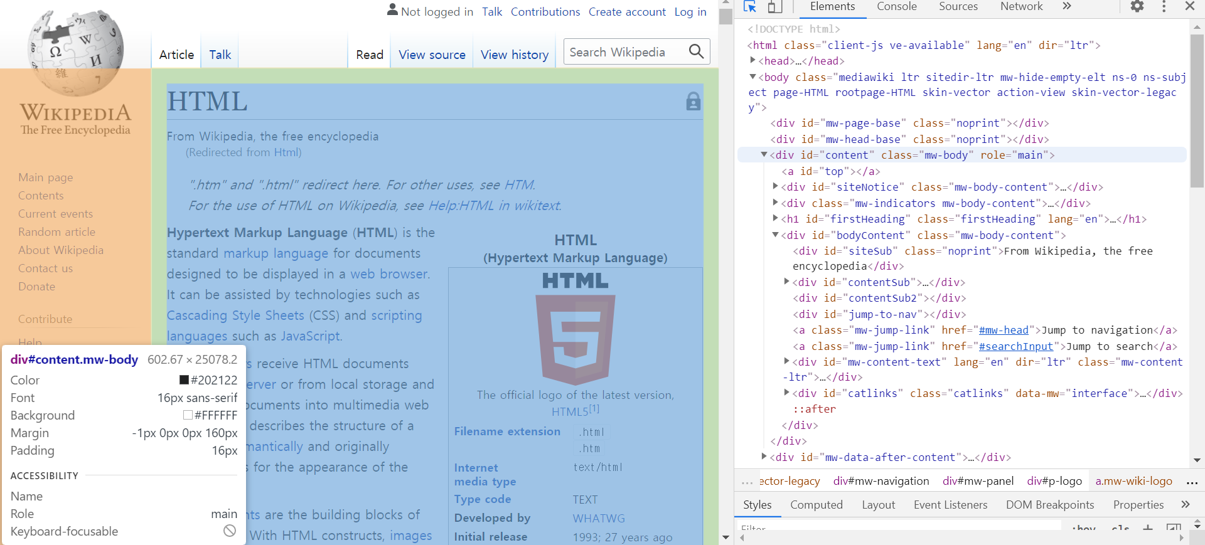Click the page protection padlock icon
This screenshot has width=1205, height=545.
click(693, 102)
